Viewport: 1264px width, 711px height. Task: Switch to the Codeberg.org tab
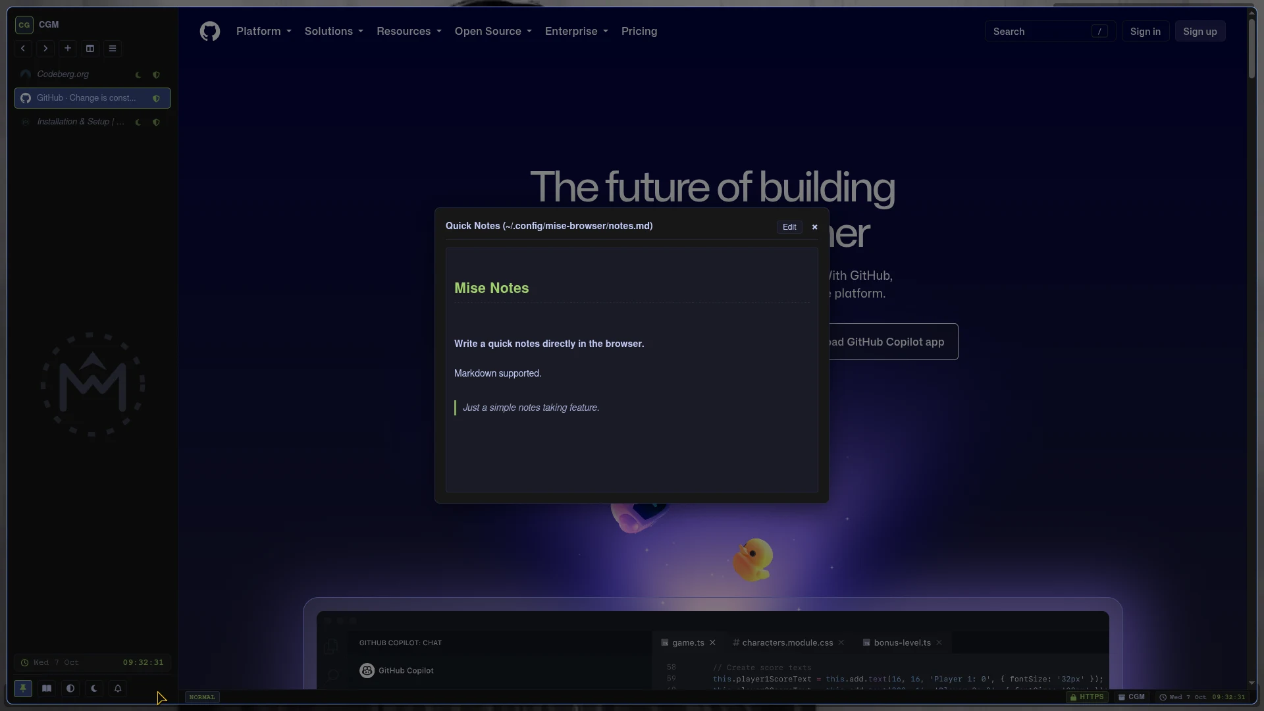point(92,74)
